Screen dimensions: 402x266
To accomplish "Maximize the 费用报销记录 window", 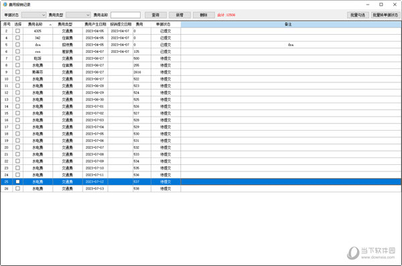I will coord(381,5).
